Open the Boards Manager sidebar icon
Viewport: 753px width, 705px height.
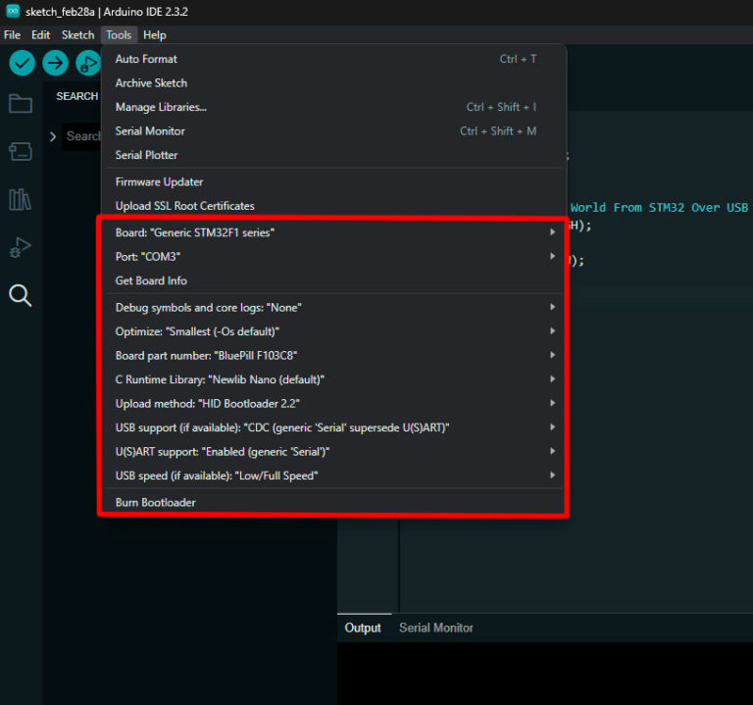click(20, 151)
